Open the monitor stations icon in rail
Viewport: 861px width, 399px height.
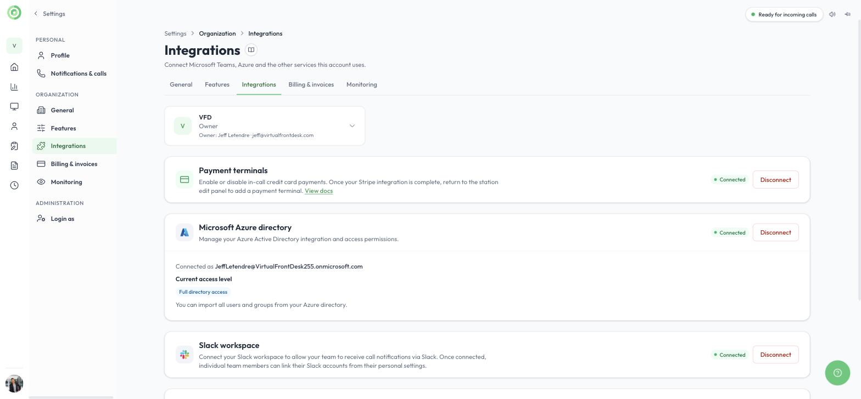coord(14,106)
